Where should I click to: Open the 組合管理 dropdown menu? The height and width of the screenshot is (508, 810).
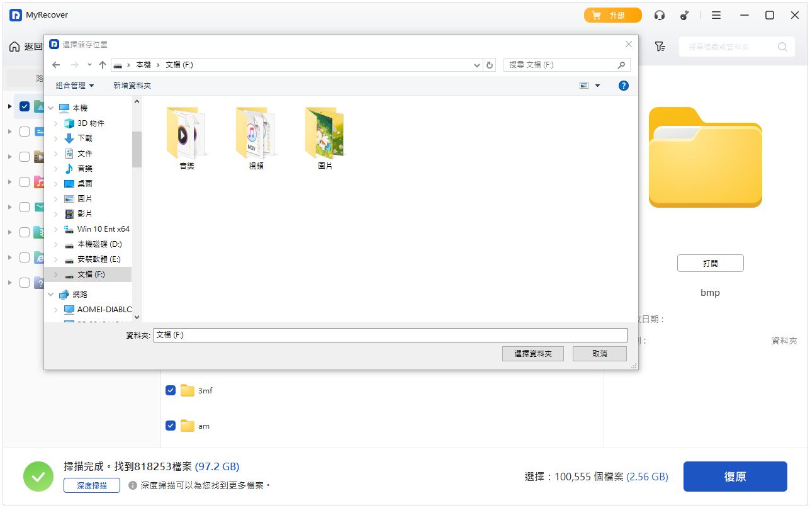point(74,86)
